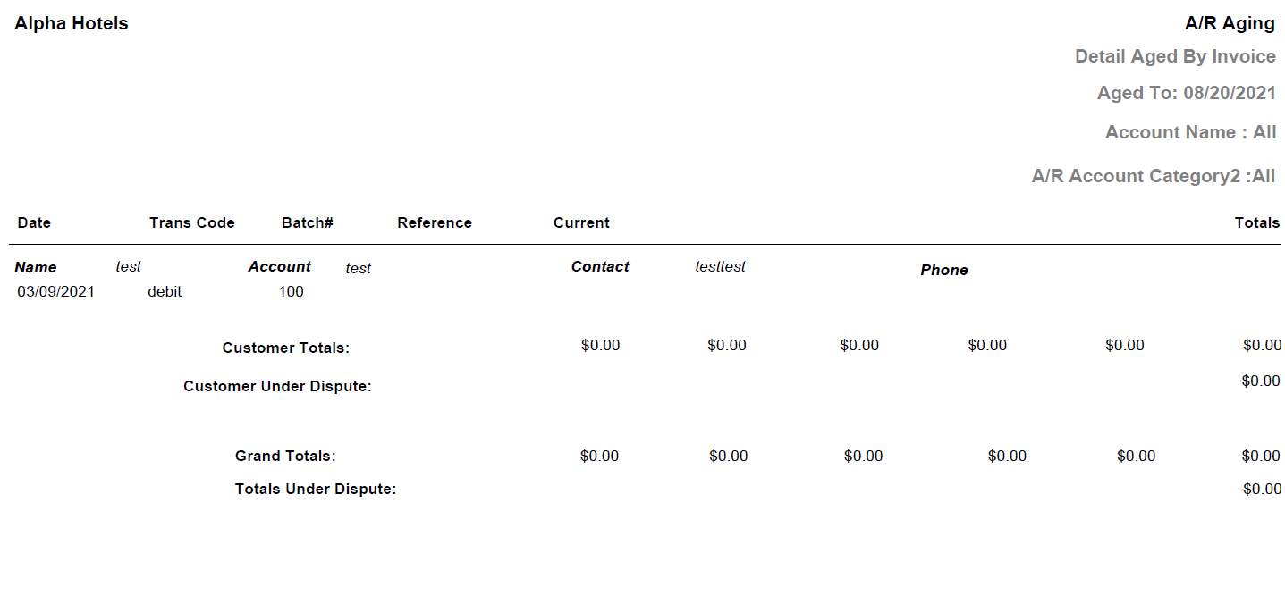Click the Grand Totals label
Viewport: 1285px width, 612px height.
(285, 457)
